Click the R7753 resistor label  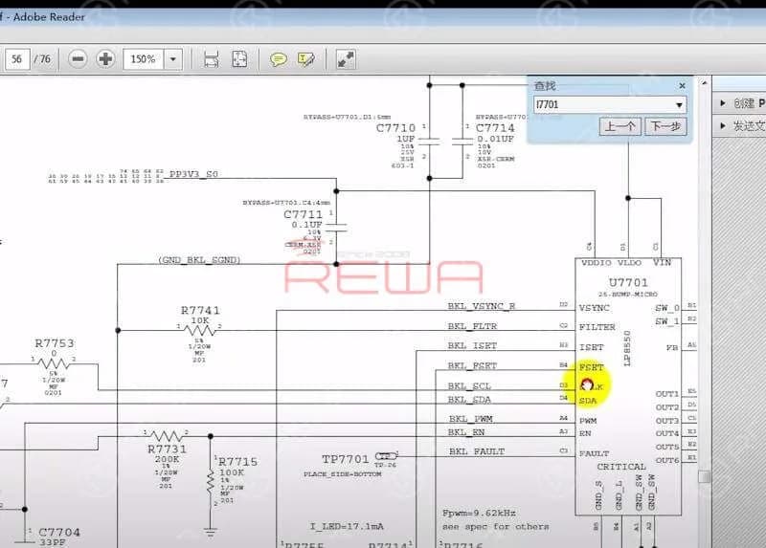(x=55, y=343)
